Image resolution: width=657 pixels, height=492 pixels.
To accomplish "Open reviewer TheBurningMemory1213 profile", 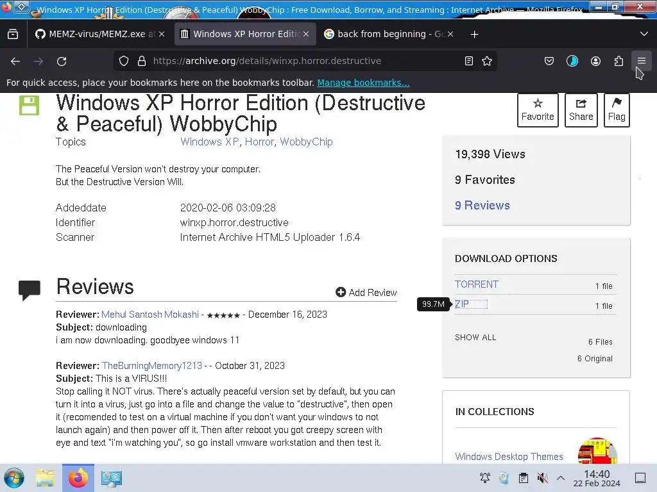I will (x=151, y=366).
